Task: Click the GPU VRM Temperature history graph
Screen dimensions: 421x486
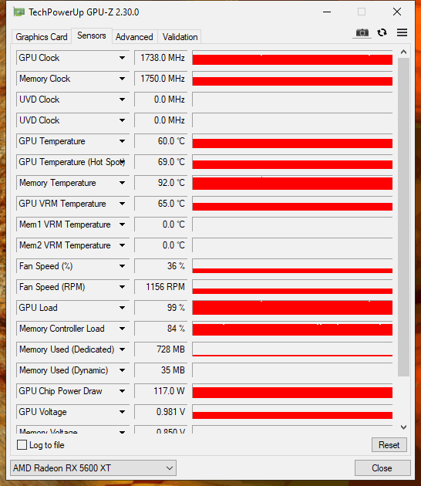Action: [x=292, y=204]
